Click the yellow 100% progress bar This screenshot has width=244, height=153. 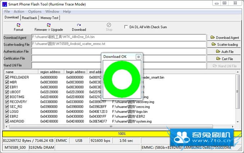[x=122, y=134]
